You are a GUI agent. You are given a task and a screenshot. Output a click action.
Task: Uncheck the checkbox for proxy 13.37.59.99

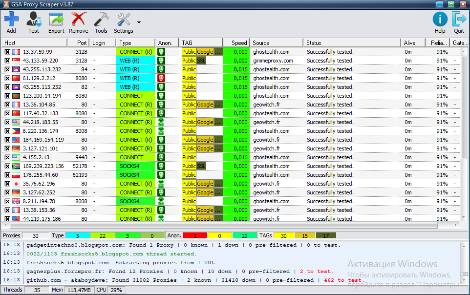click(x=7, y=52)
